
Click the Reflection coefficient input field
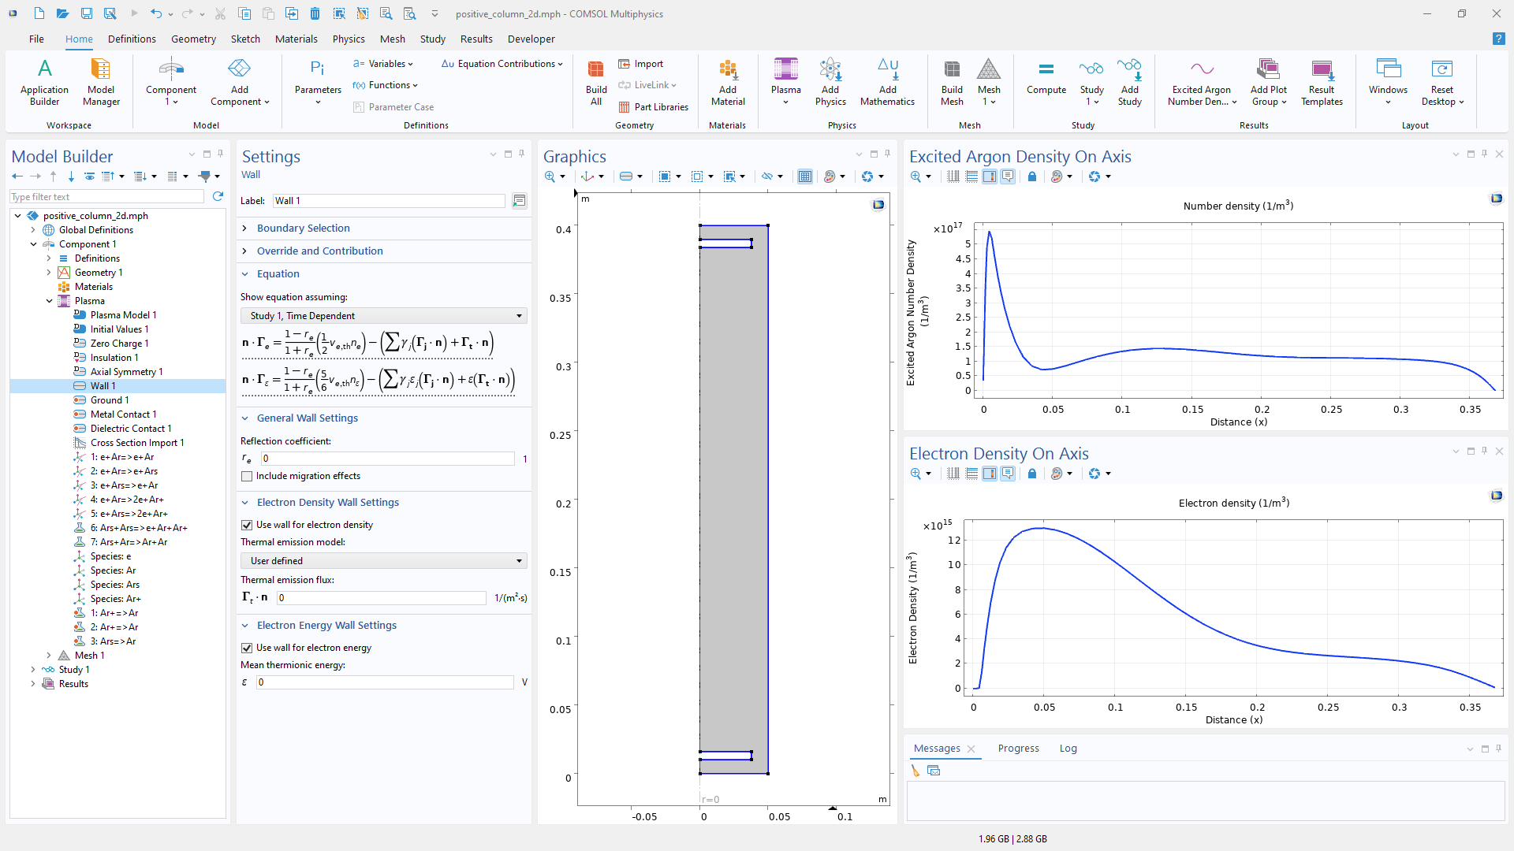pos(387,459)
